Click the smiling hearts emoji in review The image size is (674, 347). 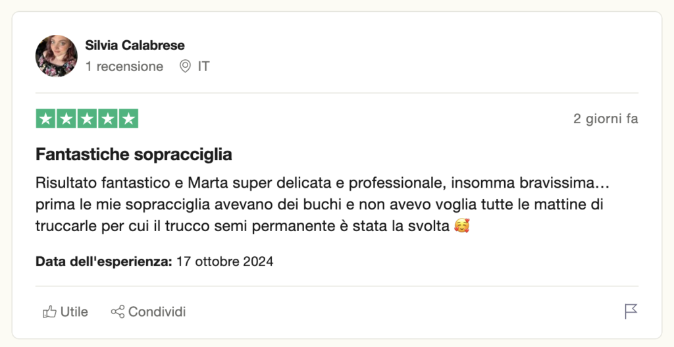[x=462, y=227]
